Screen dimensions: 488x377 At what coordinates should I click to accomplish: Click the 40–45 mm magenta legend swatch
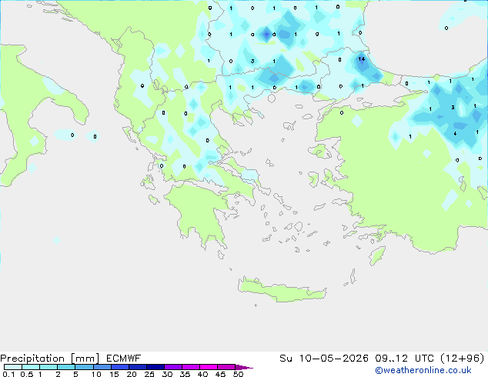(x=209, y=367)
